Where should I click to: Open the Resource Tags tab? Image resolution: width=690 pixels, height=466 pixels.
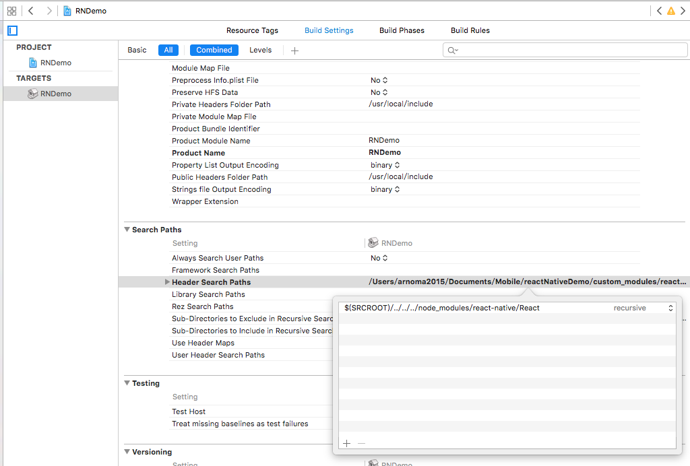[252, 30]
